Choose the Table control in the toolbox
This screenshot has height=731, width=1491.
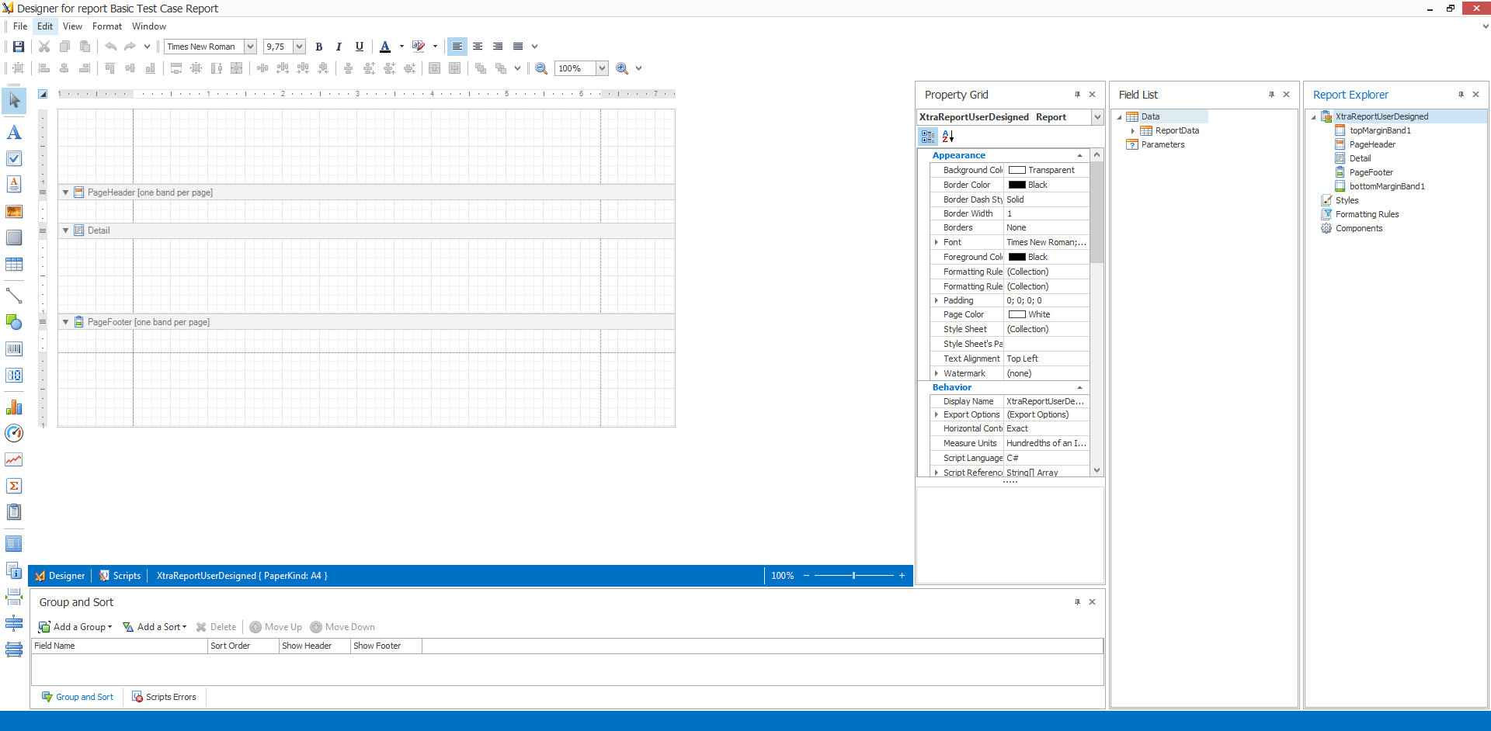tap(14, 265)
